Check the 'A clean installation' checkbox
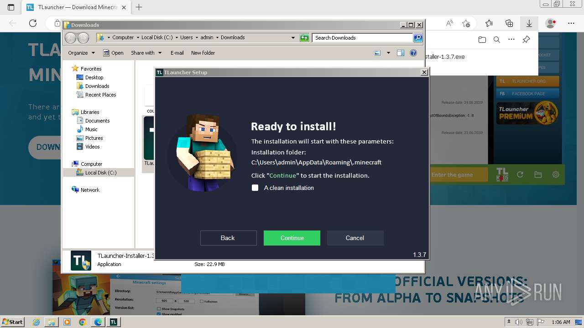This screenshot has width=584, height=328. (x=255, y=188)
